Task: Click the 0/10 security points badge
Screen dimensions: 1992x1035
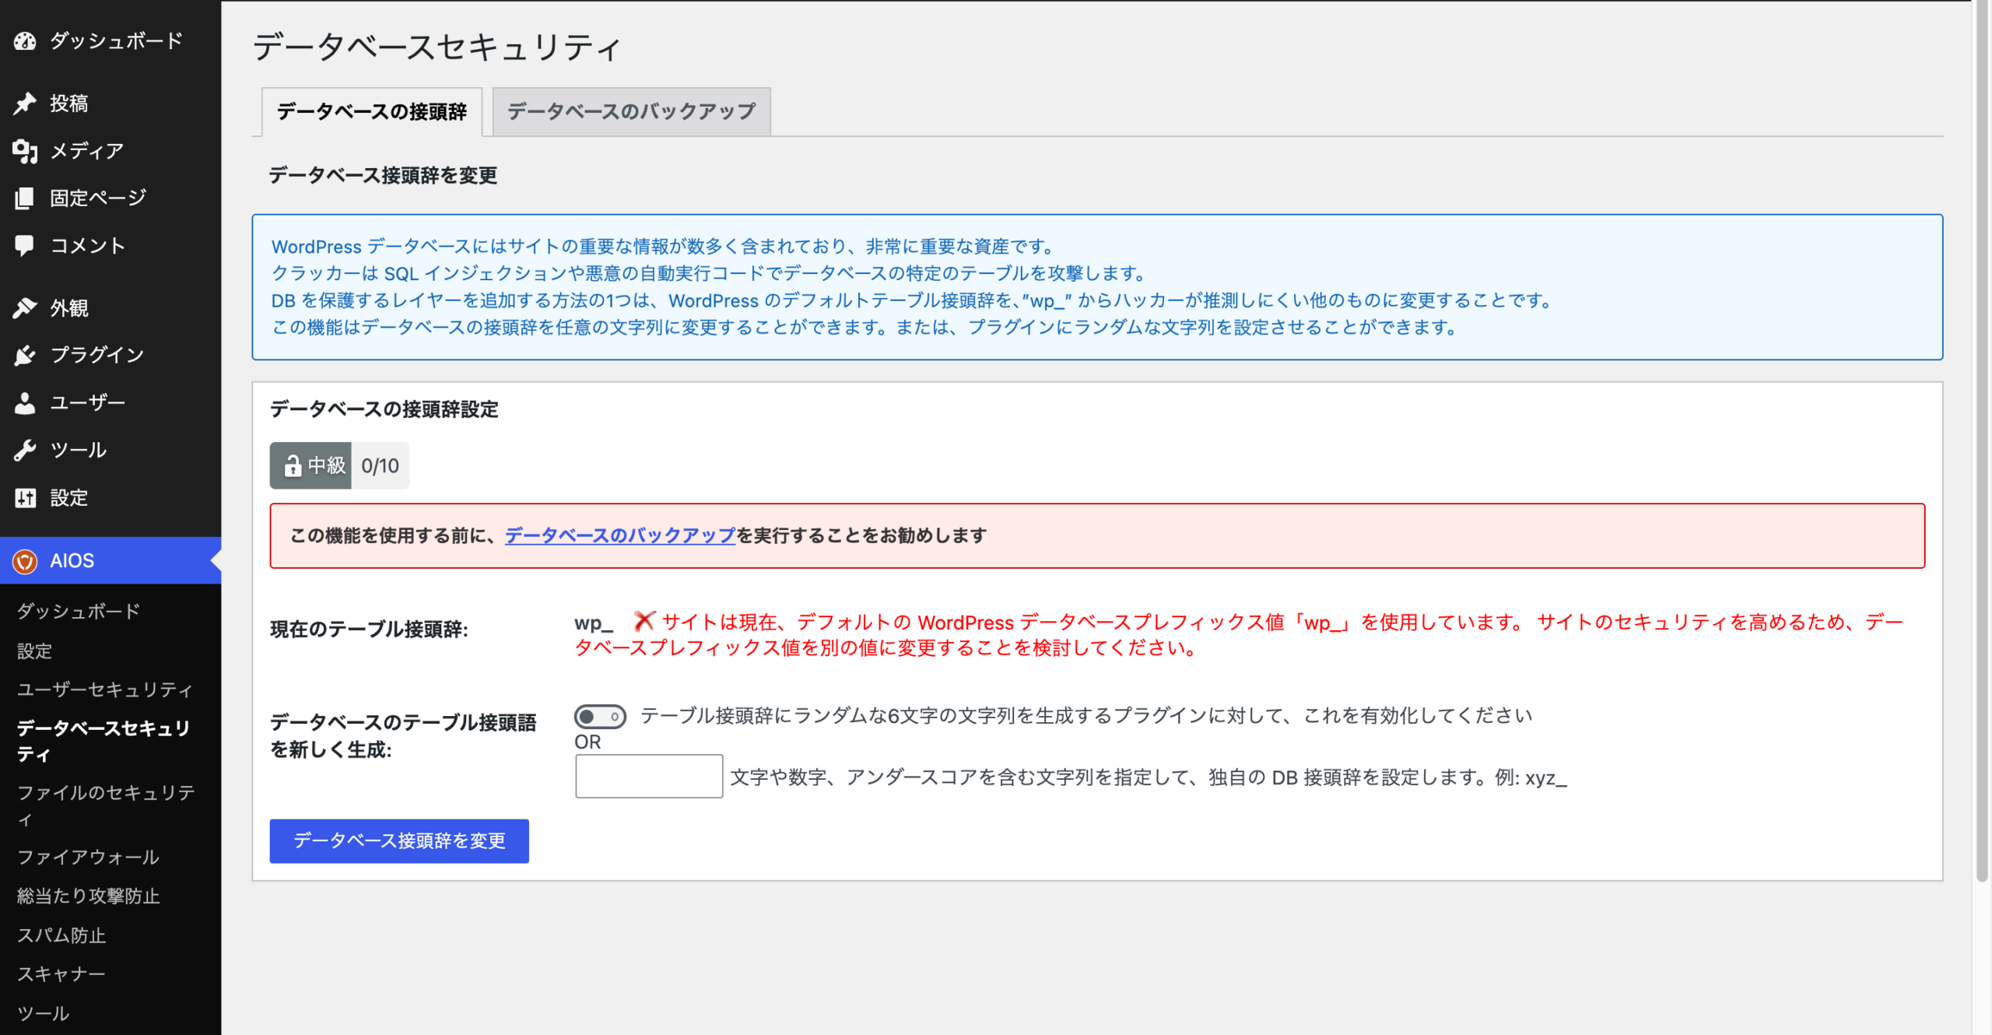Action: [380, 465]
